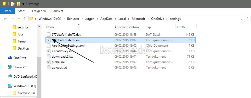Expand the chevron after Benutzer breadcrumb
Screen dimensions: 251x98
coord(82,19)
